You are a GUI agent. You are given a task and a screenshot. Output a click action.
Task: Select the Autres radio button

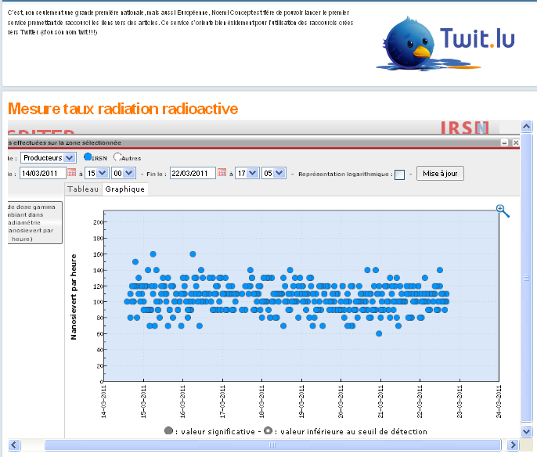click(x=117, y=157)
